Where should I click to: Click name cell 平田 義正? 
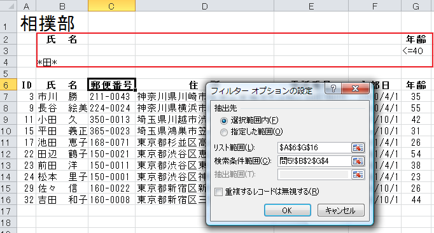click(62, 131)
